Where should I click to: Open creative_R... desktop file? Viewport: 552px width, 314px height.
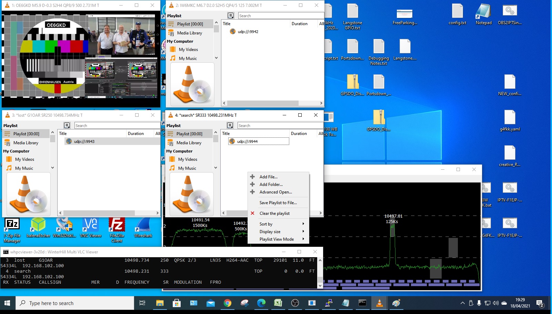click(x=510, y=156)
